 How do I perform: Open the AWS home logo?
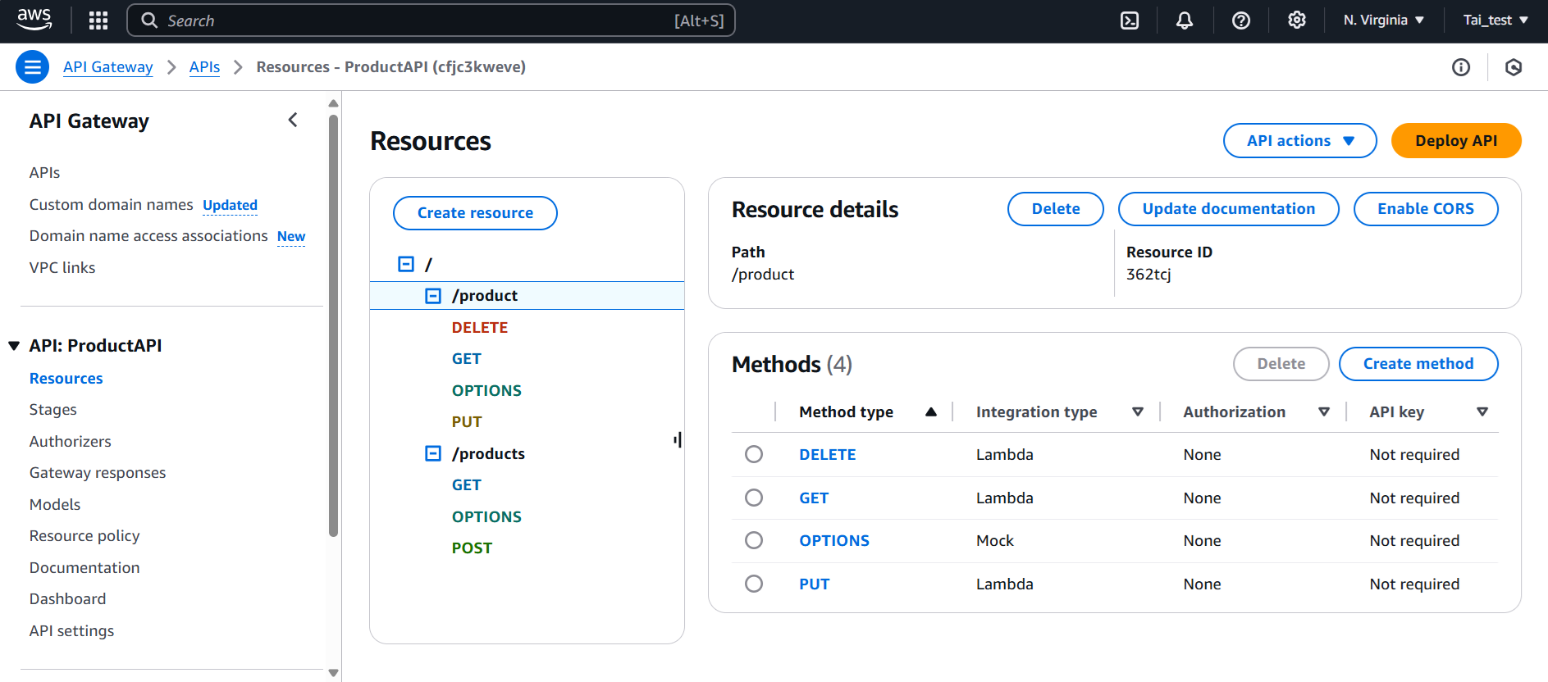(34, 20)
